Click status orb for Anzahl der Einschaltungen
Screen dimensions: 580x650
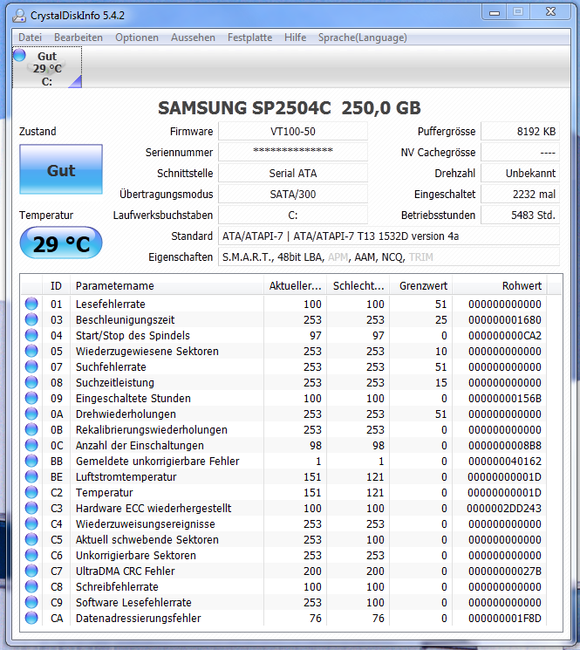(x=31, y=445)
